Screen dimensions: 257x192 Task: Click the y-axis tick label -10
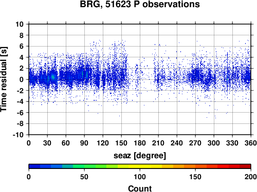click(x=19, y=135)
